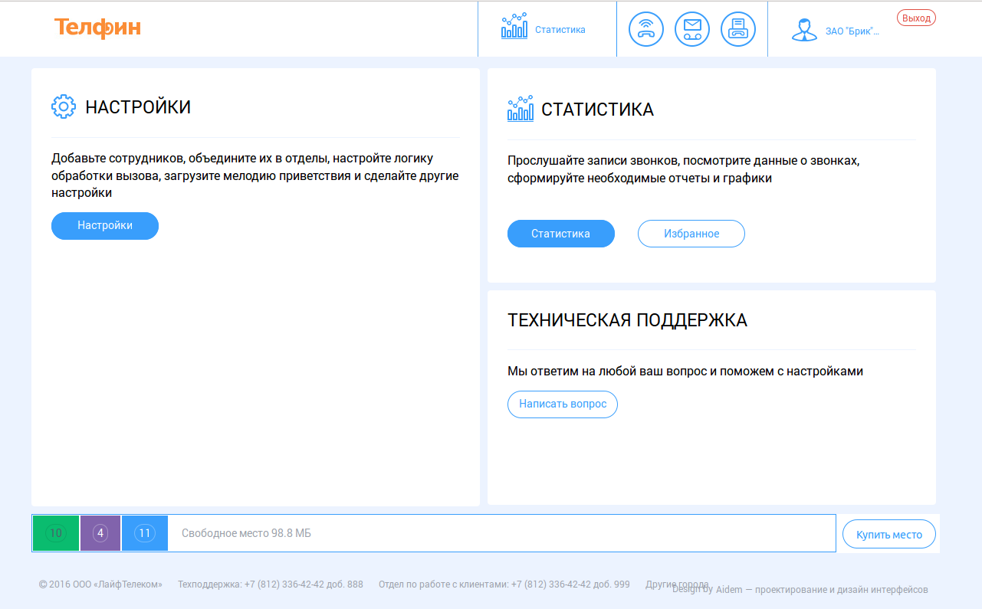Log out via the Выход button
Screen dimensions: 982x609
pyautogui.click(x=916, y=18)
